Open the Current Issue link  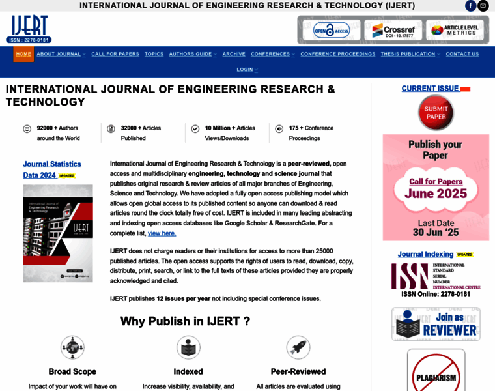430,89
